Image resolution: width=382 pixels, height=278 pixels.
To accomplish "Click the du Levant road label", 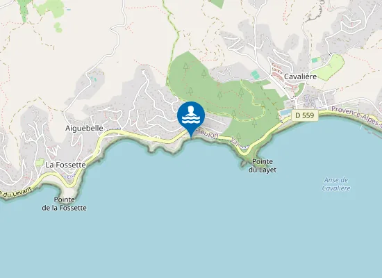I will pos(17,193).
